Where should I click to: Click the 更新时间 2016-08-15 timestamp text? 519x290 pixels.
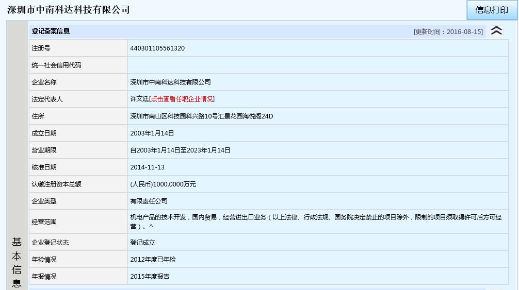tap(448, 31)
